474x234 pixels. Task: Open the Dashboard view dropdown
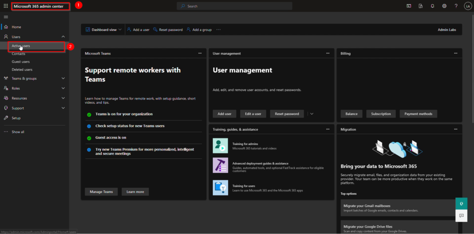point(104,30)
